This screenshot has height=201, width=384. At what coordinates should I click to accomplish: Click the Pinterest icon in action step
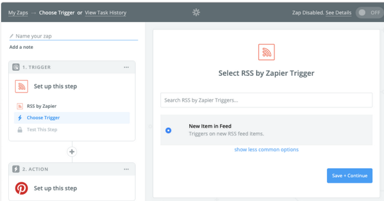(x=22, y=188)
